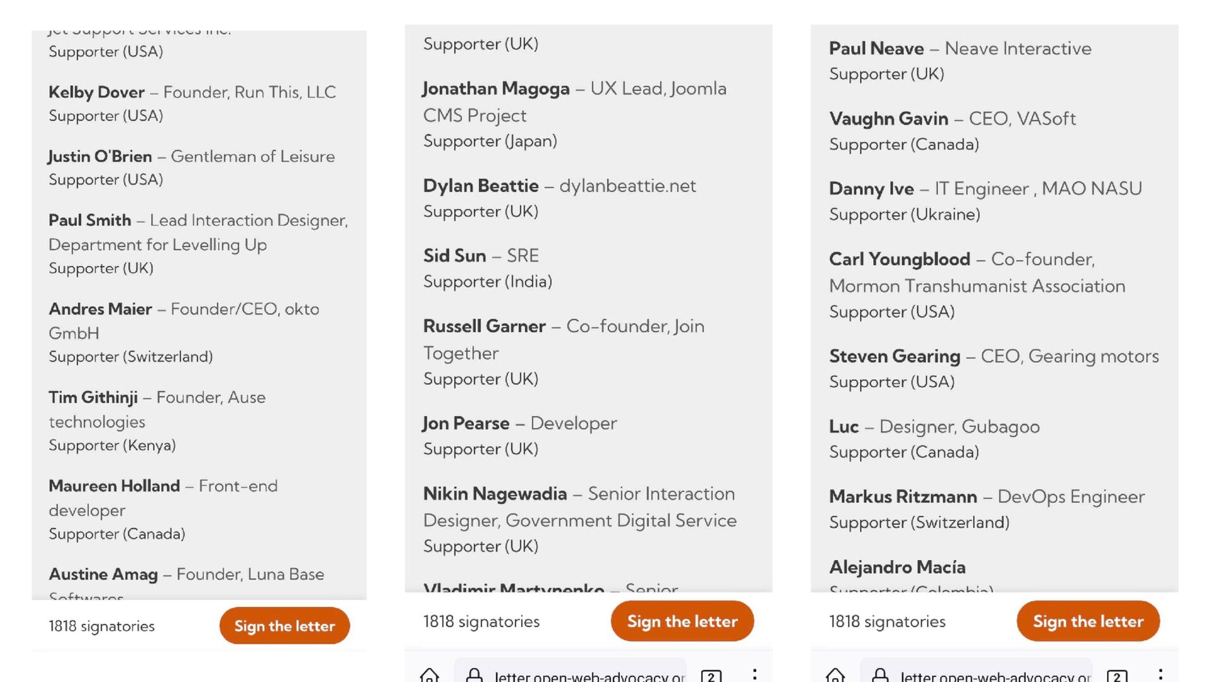Click the Carl Youngblood signatory name
This screenshot has height=682, width=1213.
pyautogui.click(x=899, y=259)
